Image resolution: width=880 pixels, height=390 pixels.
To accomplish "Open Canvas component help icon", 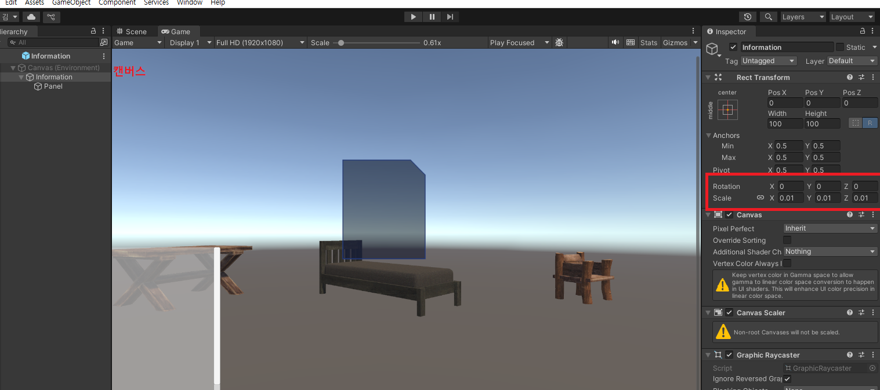I will (850, 214).
